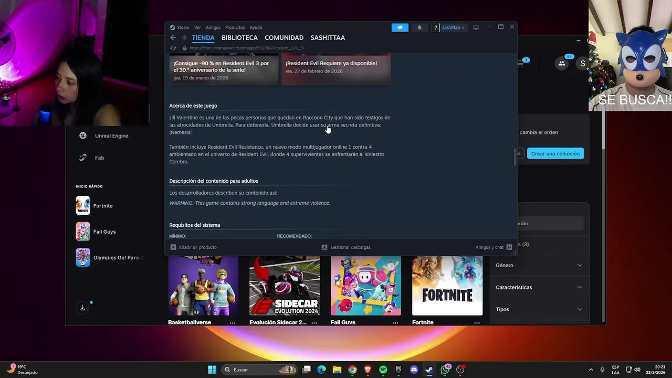Open the Ayuda menu
This screenshot has height=378, width=672.
click(256, 27)
